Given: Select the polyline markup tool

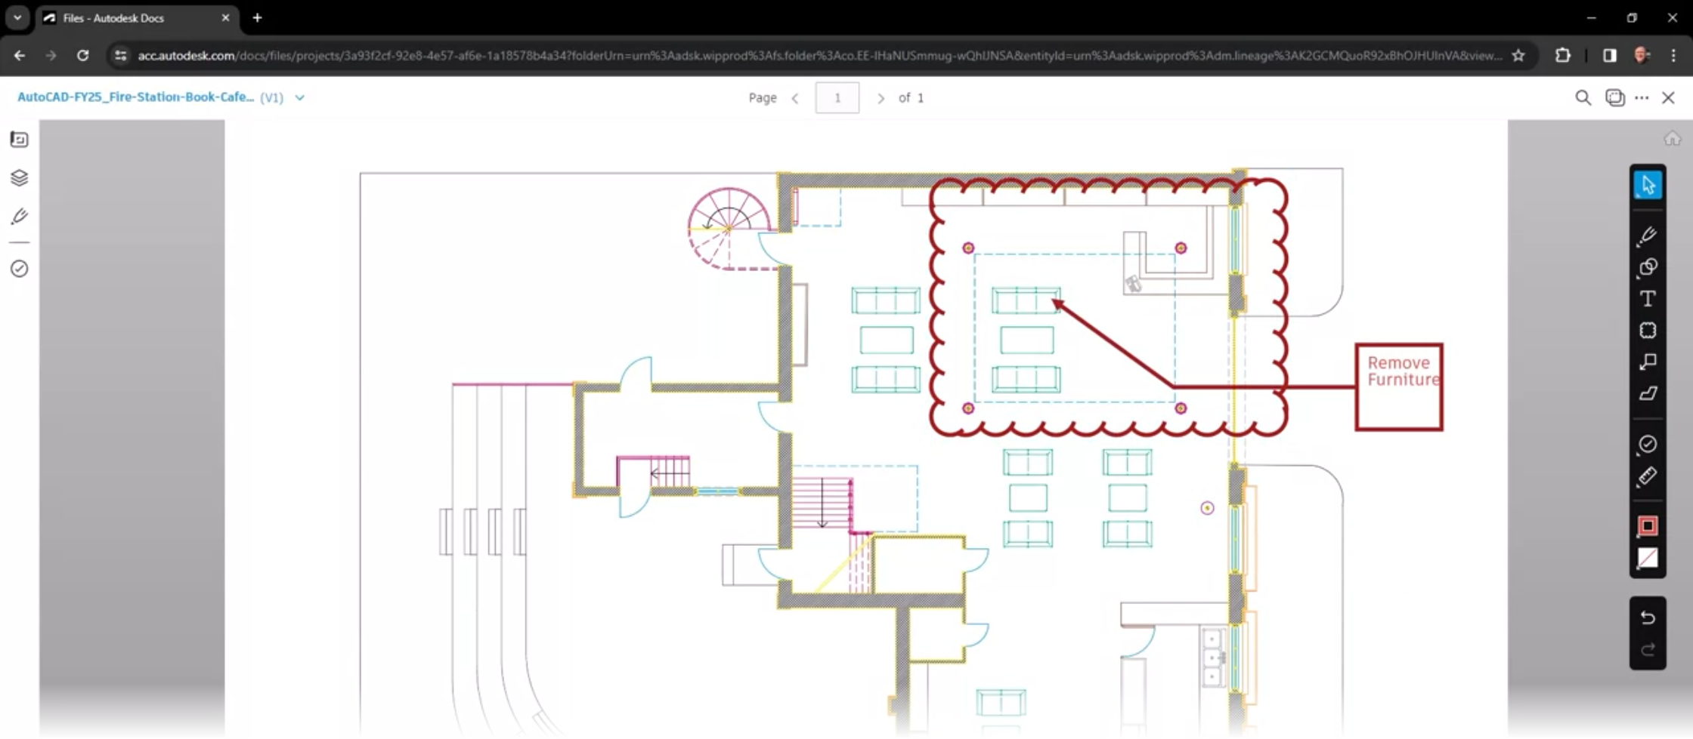Looking at the screenshot, I should 1648,393.
